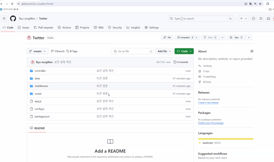Open the 1 watching link

coord(207,77)
